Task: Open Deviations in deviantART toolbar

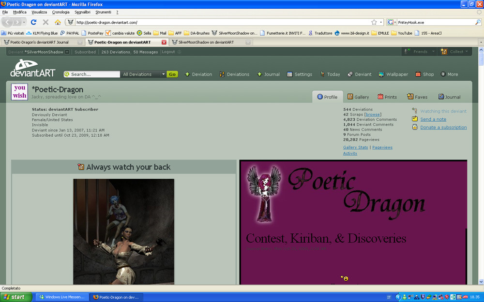Action: (x=234, y=74)
